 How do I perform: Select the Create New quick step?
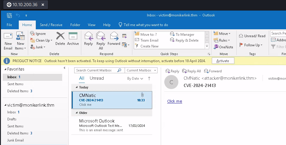pyautogui.click(x=147, y=46)
